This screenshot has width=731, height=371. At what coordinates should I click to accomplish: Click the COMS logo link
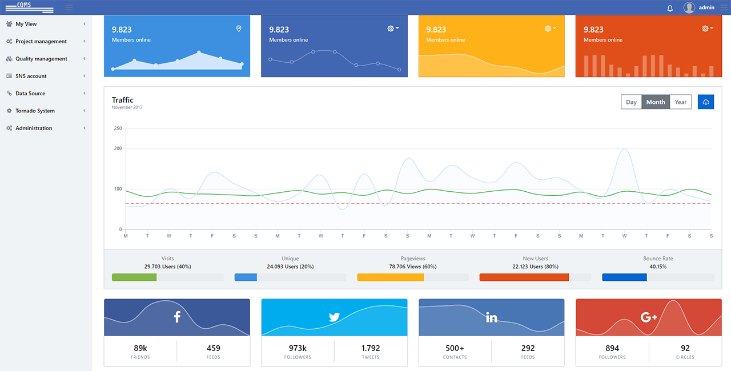point(29,7)
